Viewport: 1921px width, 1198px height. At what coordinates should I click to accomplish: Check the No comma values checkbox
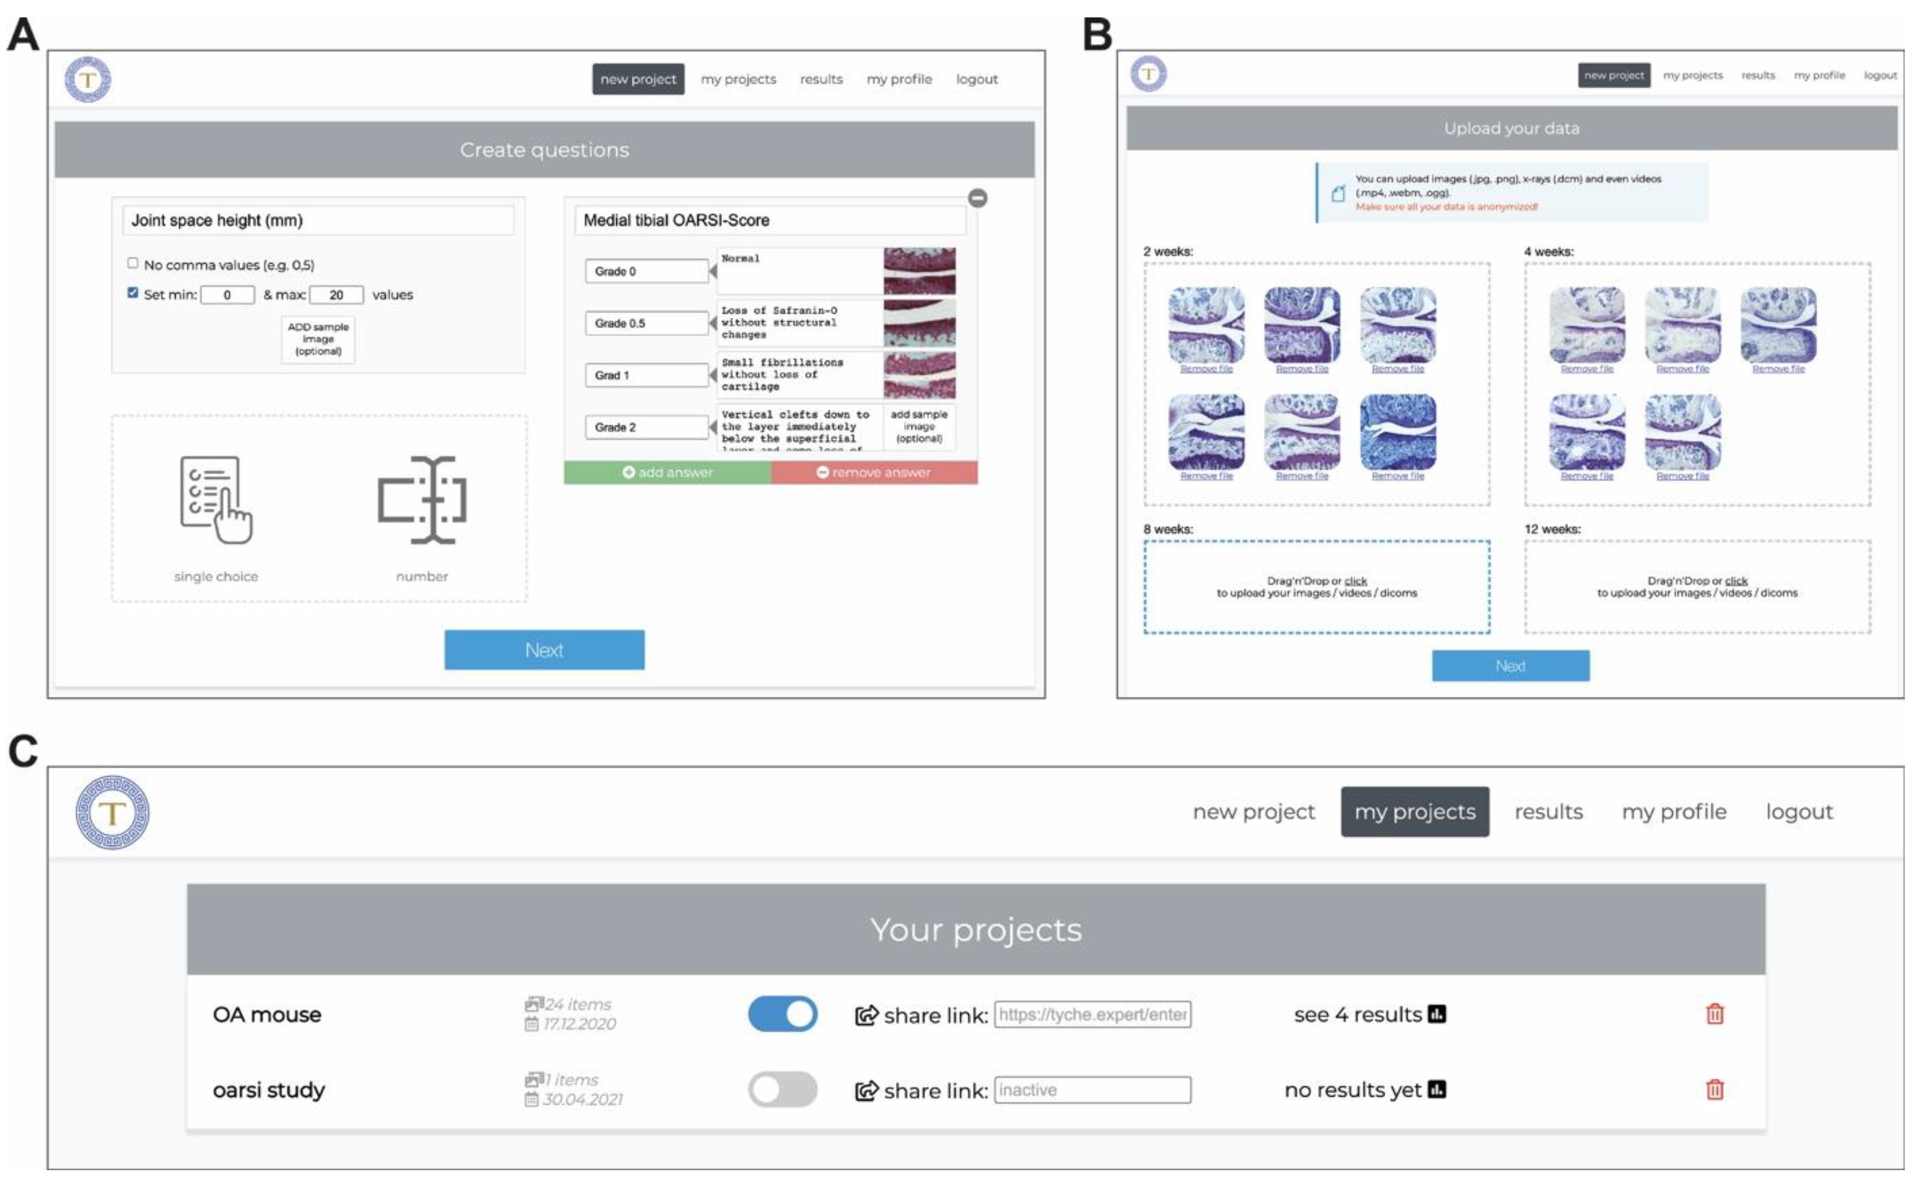[x=133, y=263]
